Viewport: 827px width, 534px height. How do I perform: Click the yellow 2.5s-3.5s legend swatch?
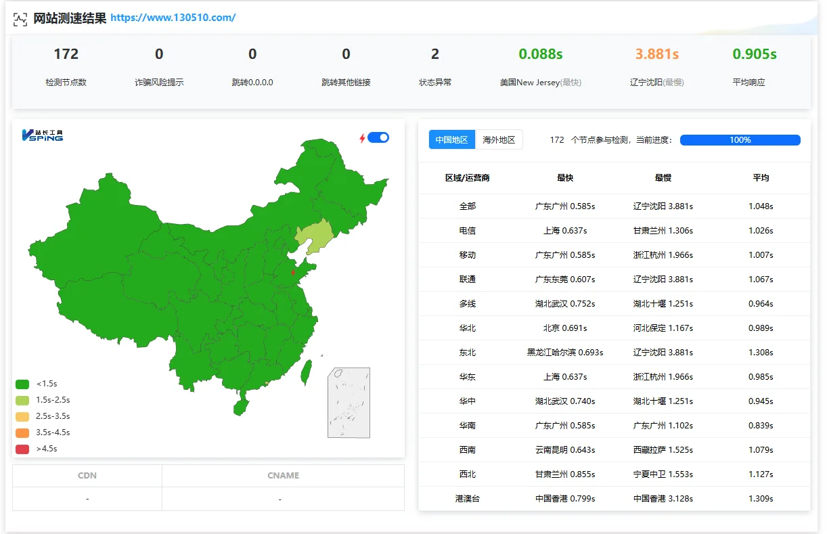22,416
